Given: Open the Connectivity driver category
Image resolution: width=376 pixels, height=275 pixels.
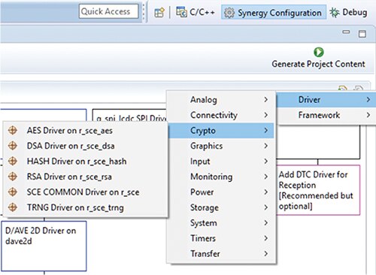Looking at the screenshot, I should (221, 115).
